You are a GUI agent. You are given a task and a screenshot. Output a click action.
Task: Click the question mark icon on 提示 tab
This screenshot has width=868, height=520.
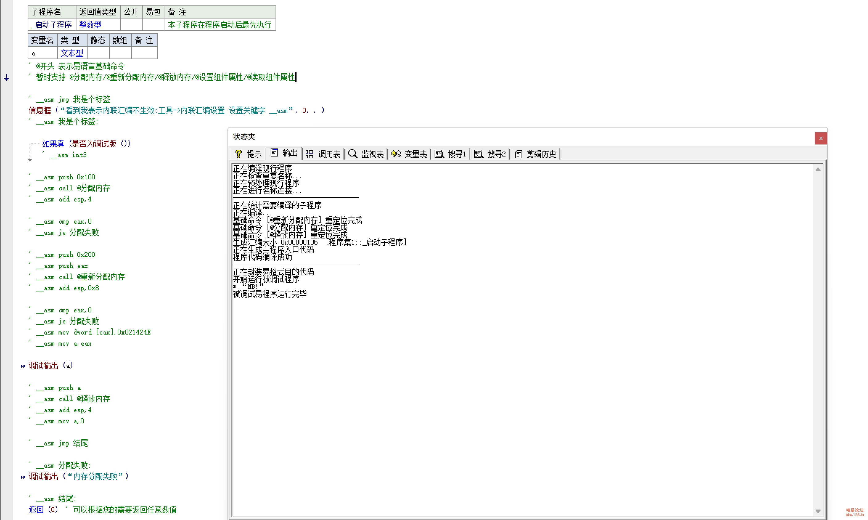pyautogui.click(x=238, y=154)
